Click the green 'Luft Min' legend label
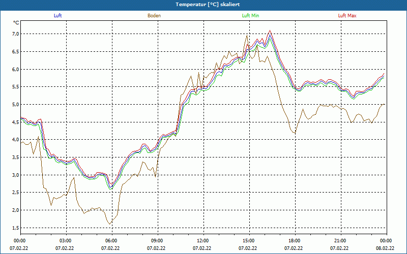 250,16
